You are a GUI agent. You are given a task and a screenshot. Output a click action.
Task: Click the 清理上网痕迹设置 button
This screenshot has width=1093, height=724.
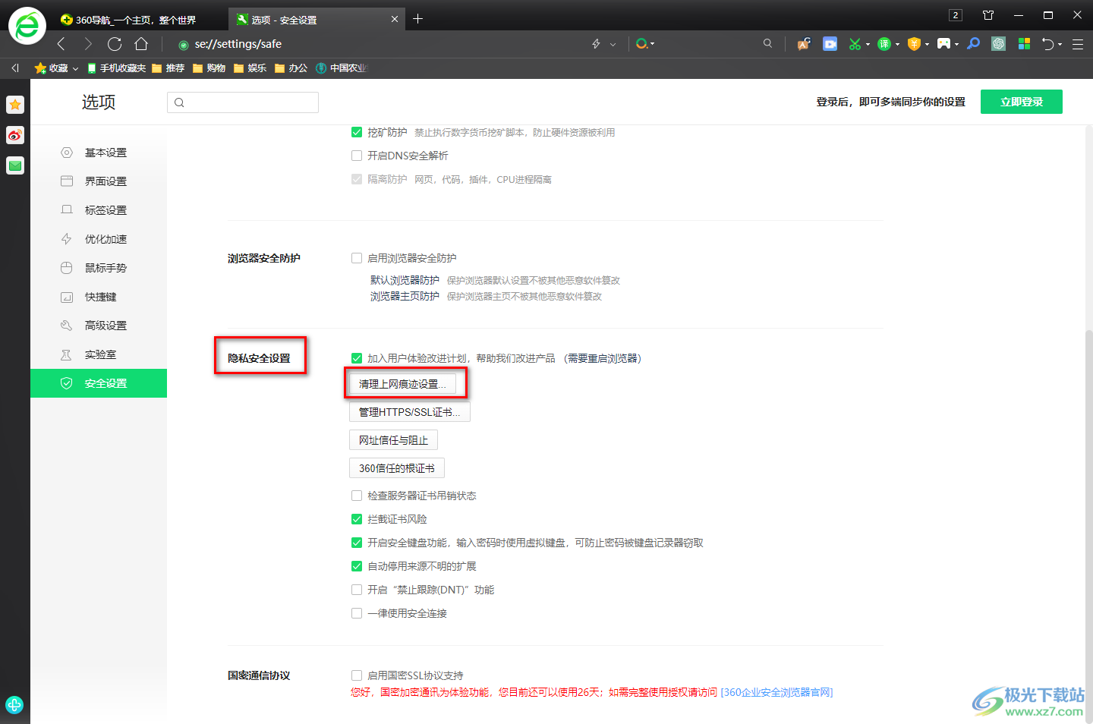click(x=402, y=384)
